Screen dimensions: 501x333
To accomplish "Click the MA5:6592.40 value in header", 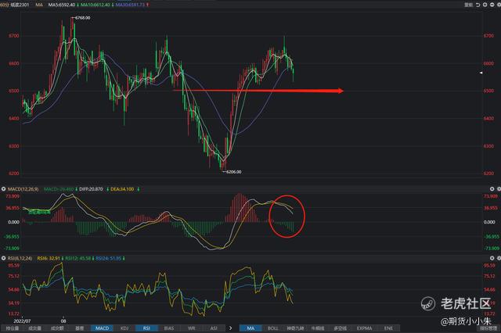I will [x=62, y=5].
